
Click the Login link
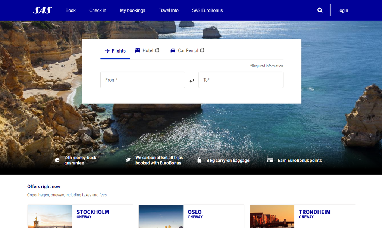point(342,10)
